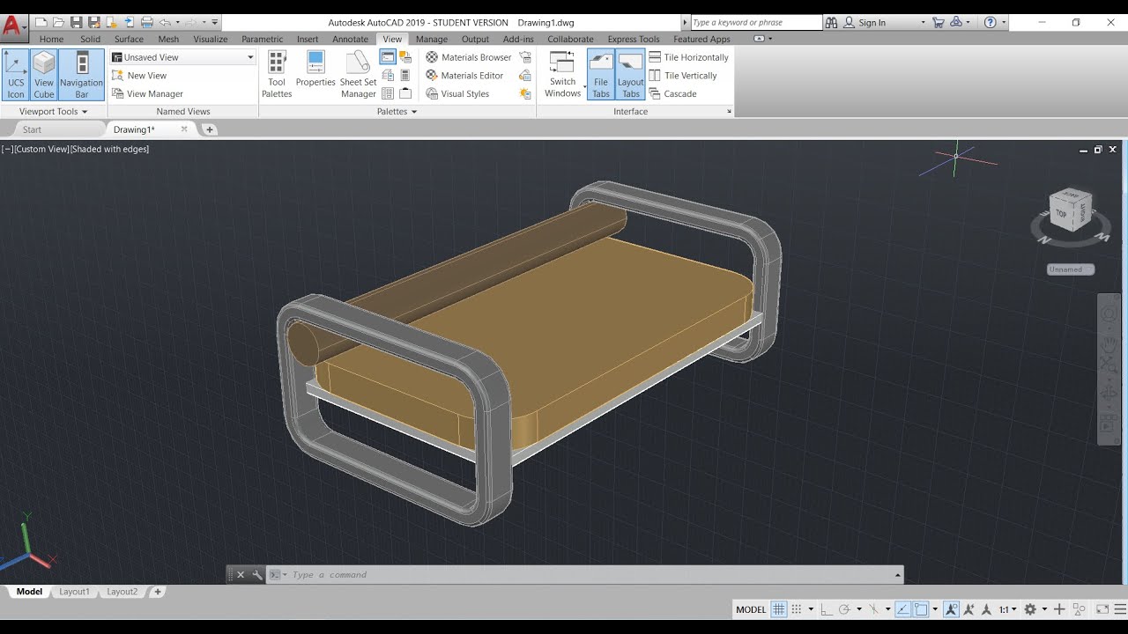Open the Materials Editor
The image size is (1128, 634).
[464, 76]
